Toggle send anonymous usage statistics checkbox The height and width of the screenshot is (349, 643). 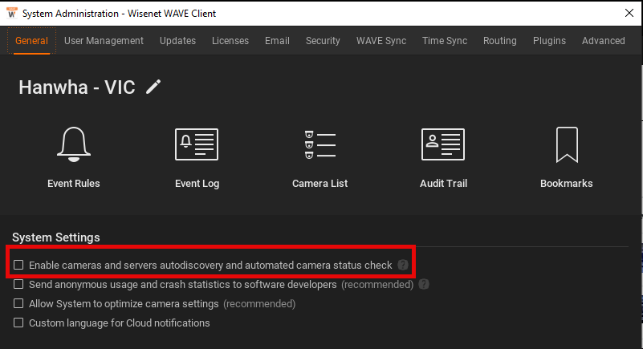click(18, 284)
